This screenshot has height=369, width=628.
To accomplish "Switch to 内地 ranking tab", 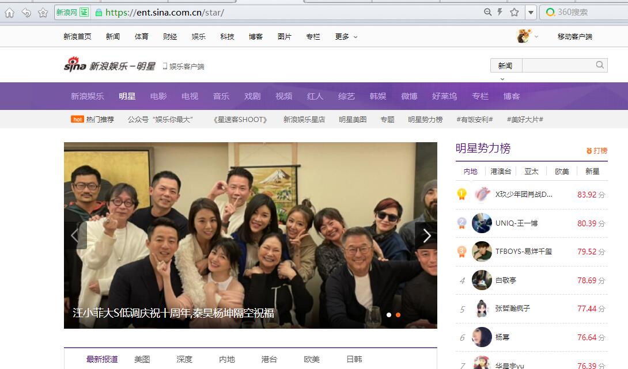I will 470,172.
